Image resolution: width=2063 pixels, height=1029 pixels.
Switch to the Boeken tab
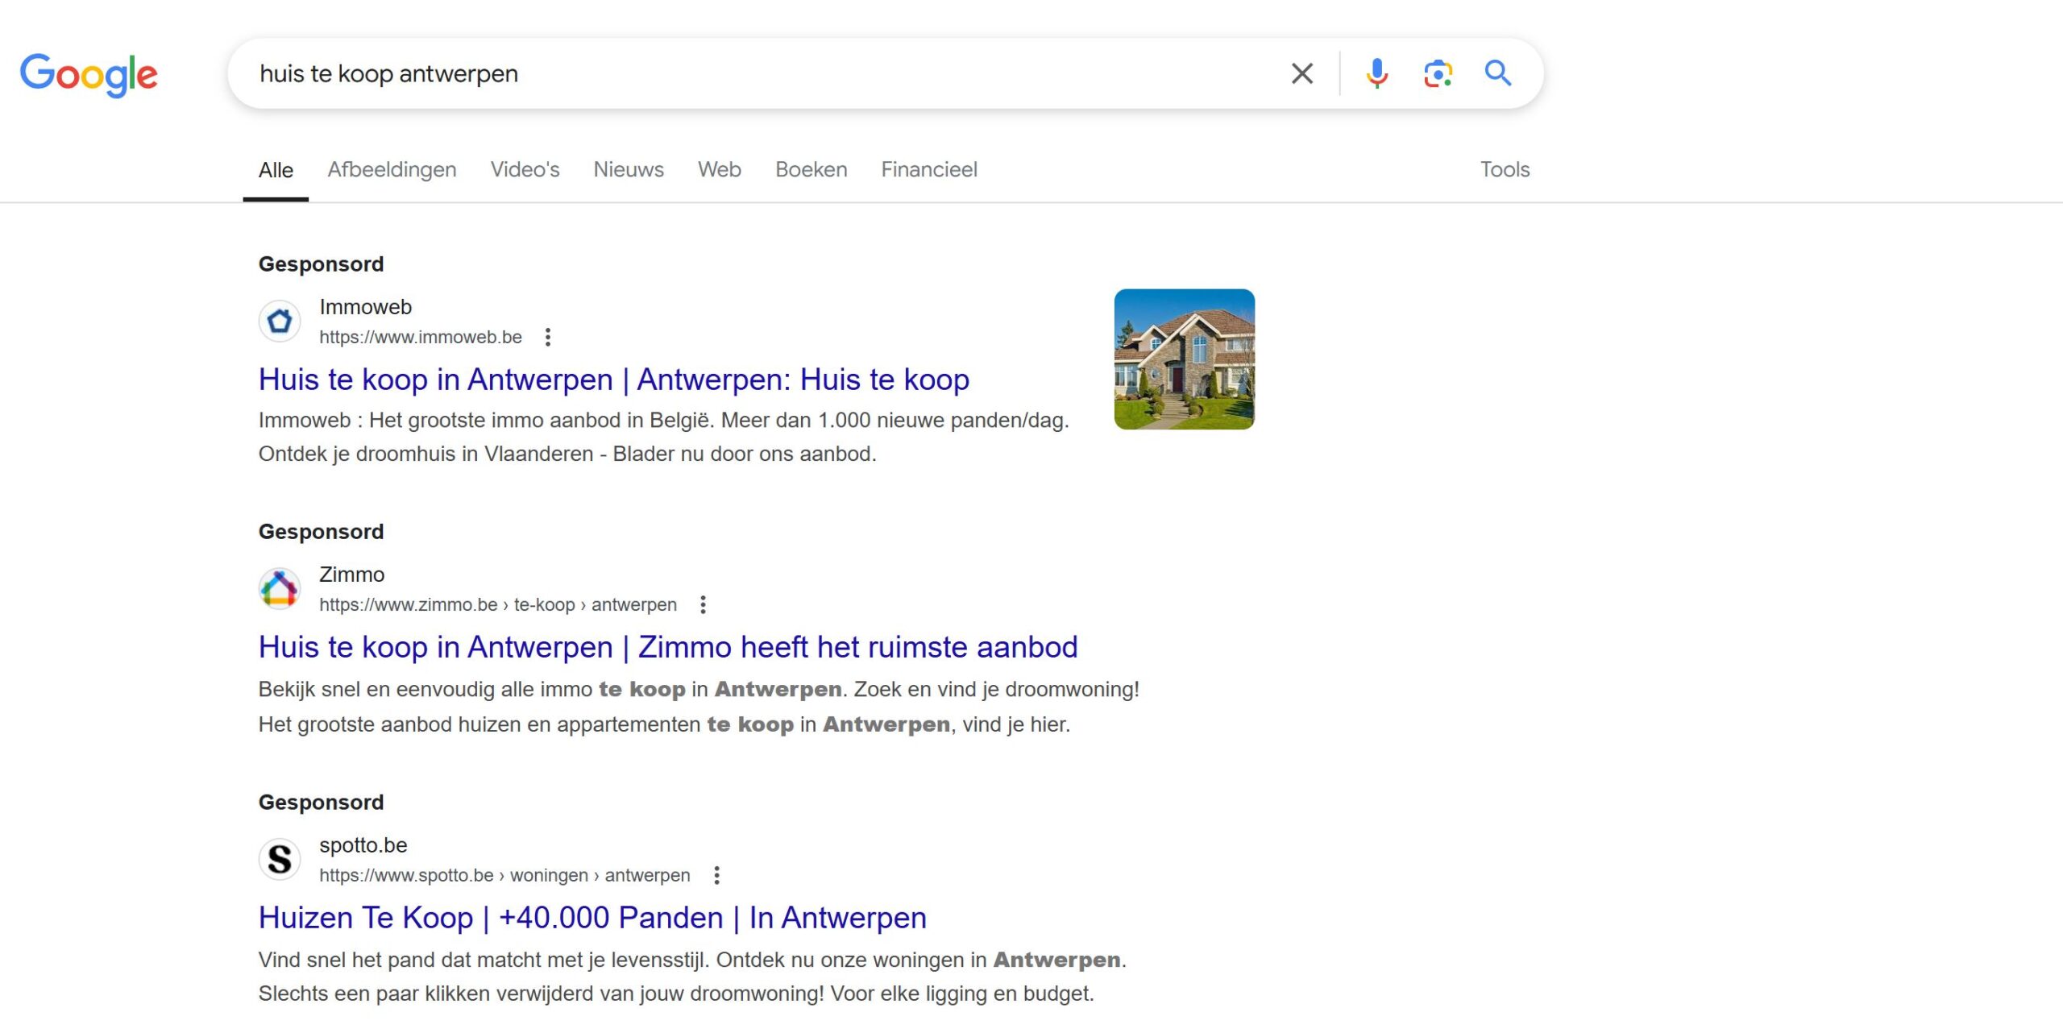pyautogui.click(x=811, y=170)
